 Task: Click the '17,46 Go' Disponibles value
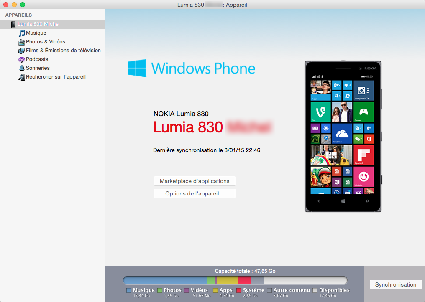coord(328,296)
